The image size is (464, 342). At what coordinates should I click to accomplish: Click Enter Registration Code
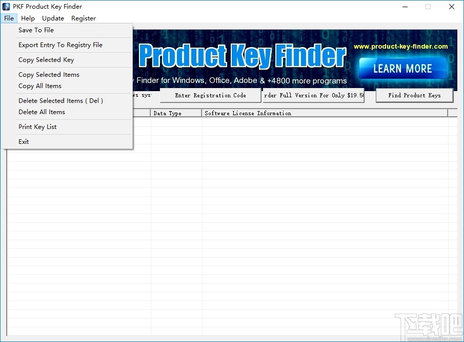click(x=210, y=95)
